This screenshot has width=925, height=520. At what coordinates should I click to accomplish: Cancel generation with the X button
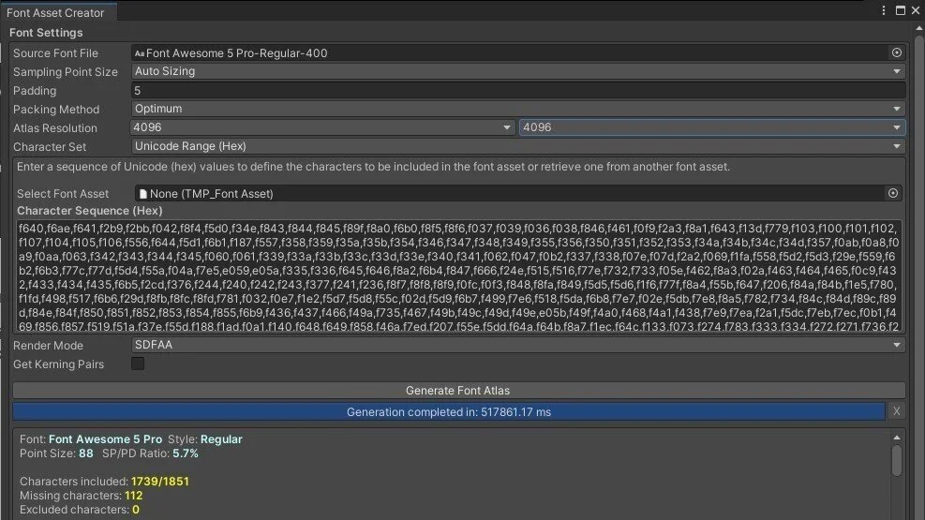[896, 411]
